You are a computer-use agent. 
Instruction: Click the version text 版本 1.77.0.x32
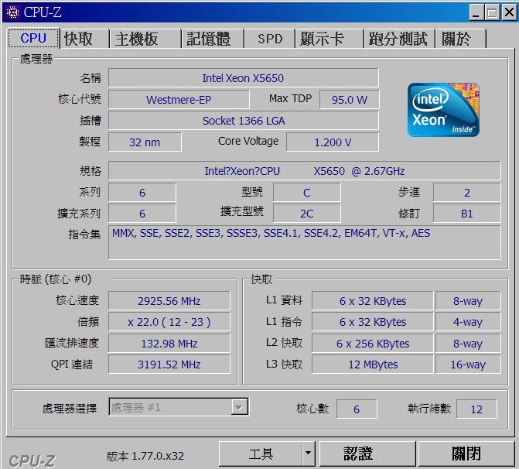pos(145,456)
